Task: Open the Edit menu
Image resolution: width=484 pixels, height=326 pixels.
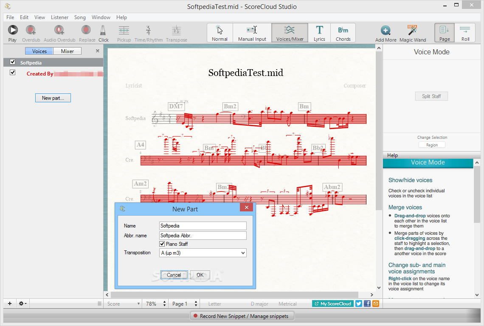Action: pyautogui.click(x=24, y=17)
